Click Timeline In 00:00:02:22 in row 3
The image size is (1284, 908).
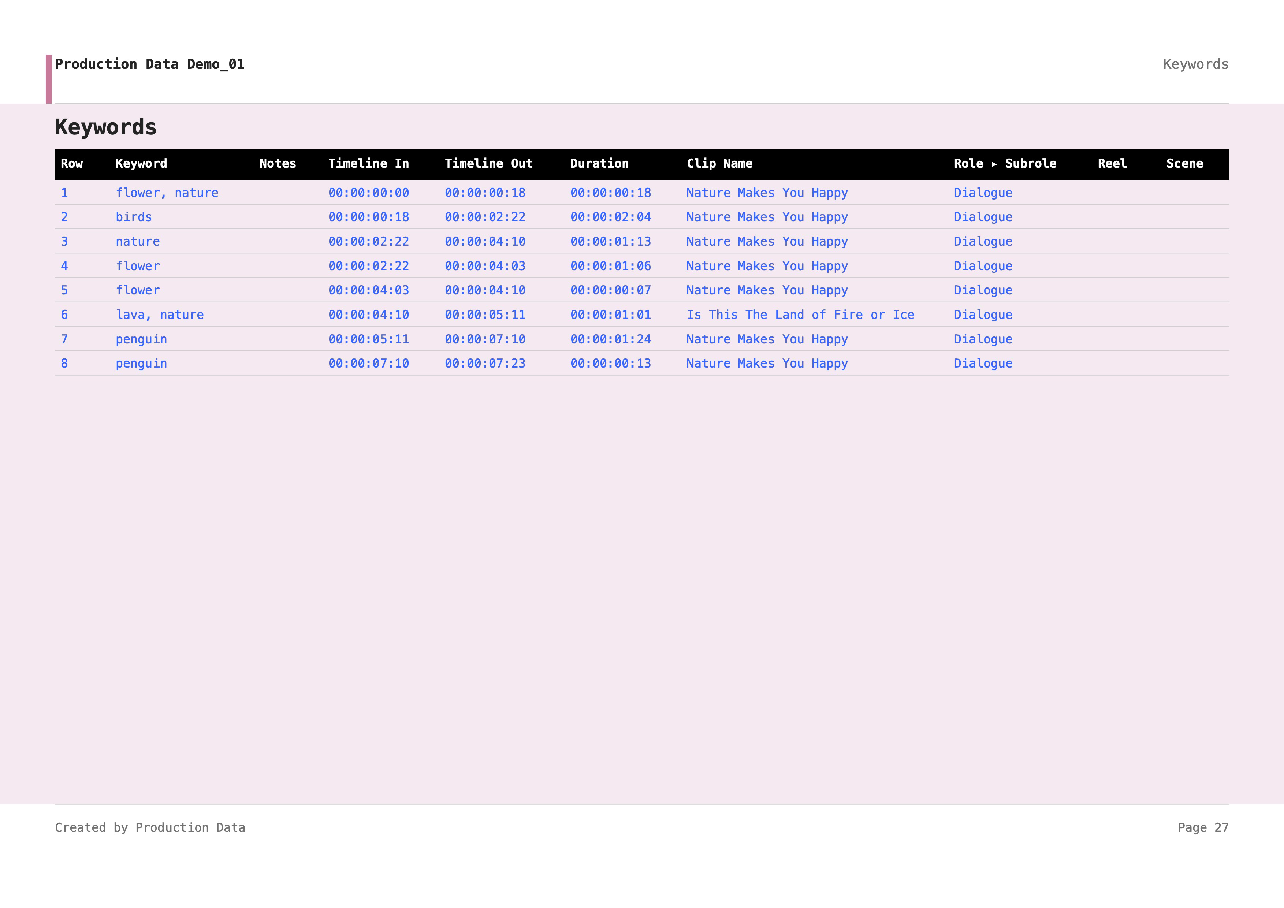click(369, 242)
